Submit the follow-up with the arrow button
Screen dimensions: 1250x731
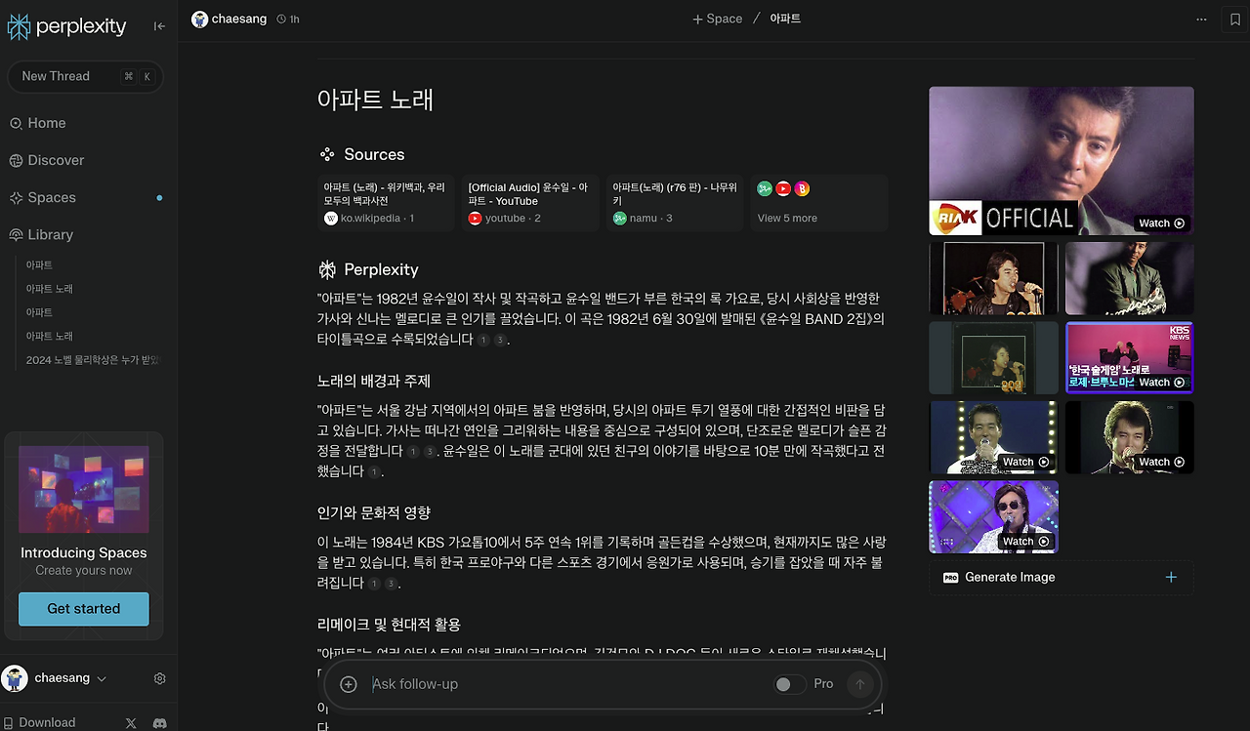point(859,684)
